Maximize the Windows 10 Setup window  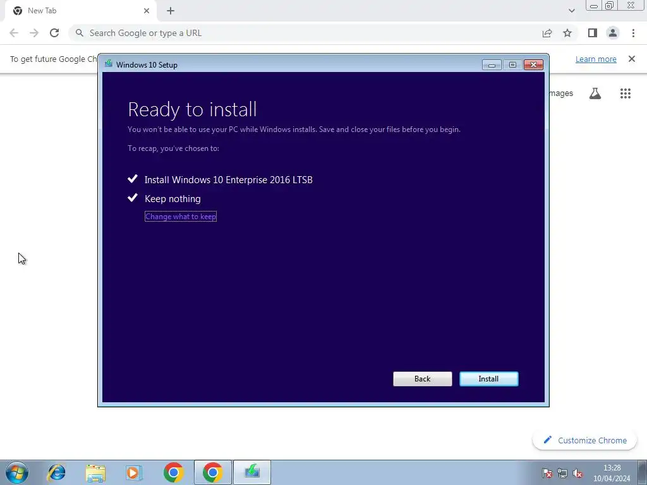pyautogui.click(x=512, y=65)
